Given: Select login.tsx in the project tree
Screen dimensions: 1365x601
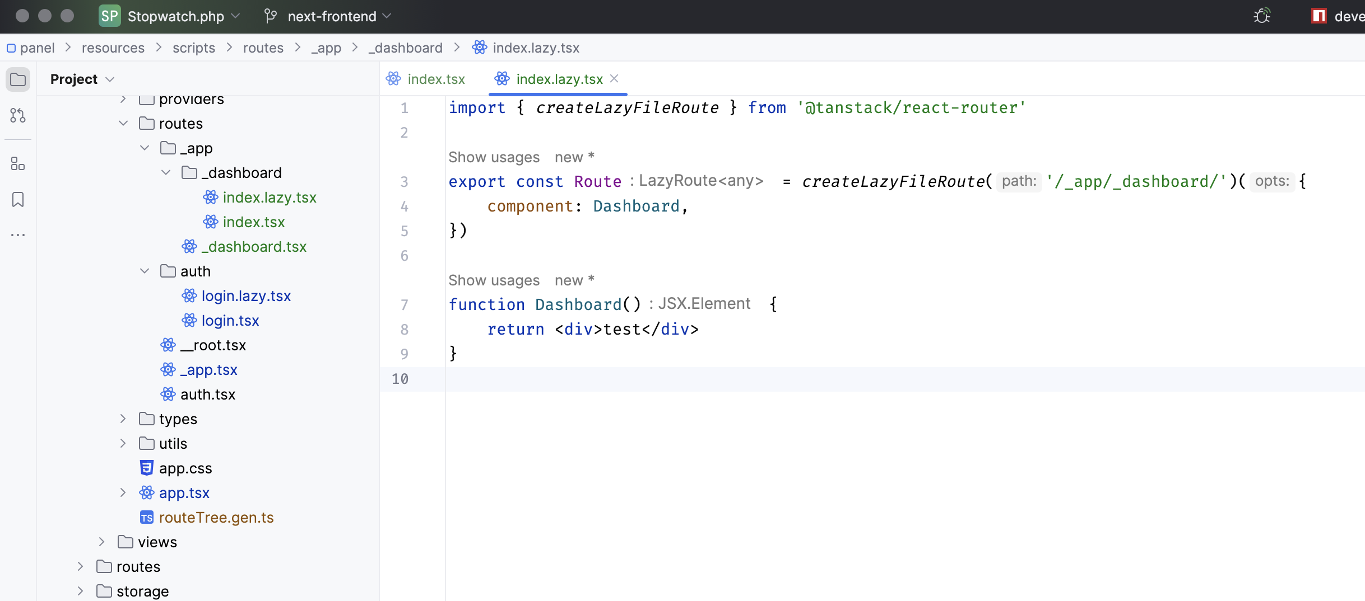Looking at the screenshot, I should (230, 321).
